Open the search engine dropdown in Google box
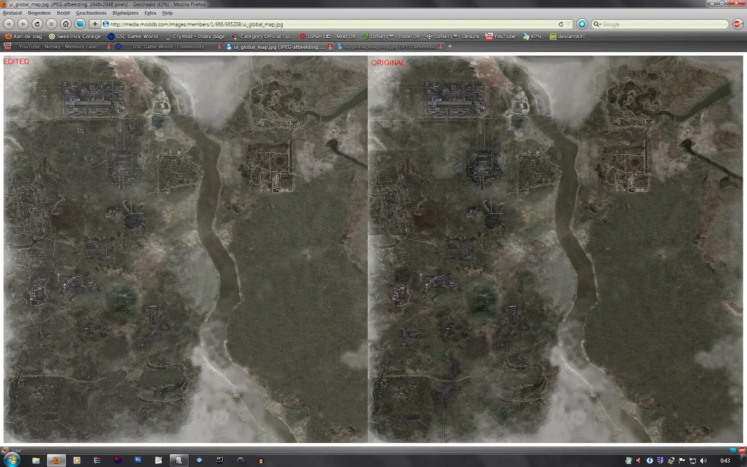 [597, 24]
